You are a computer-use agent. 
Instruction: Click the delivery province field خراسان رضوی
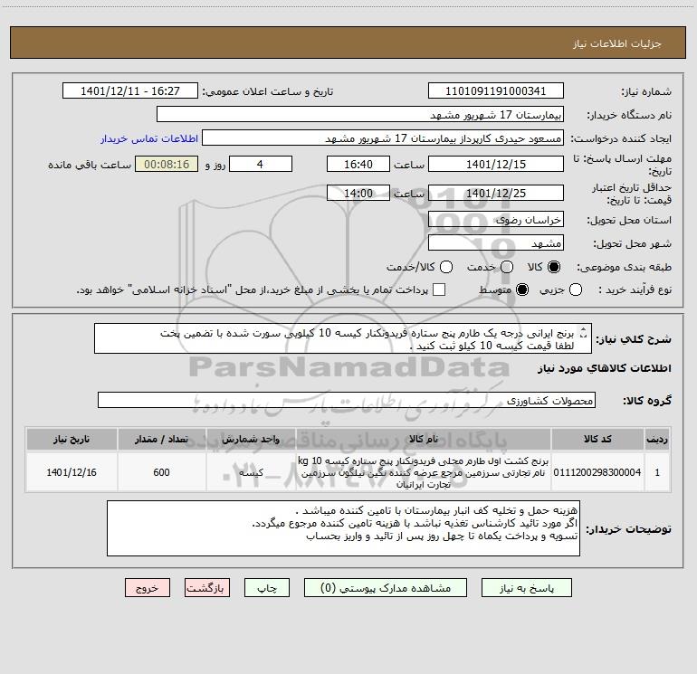[x=496, y=219]
